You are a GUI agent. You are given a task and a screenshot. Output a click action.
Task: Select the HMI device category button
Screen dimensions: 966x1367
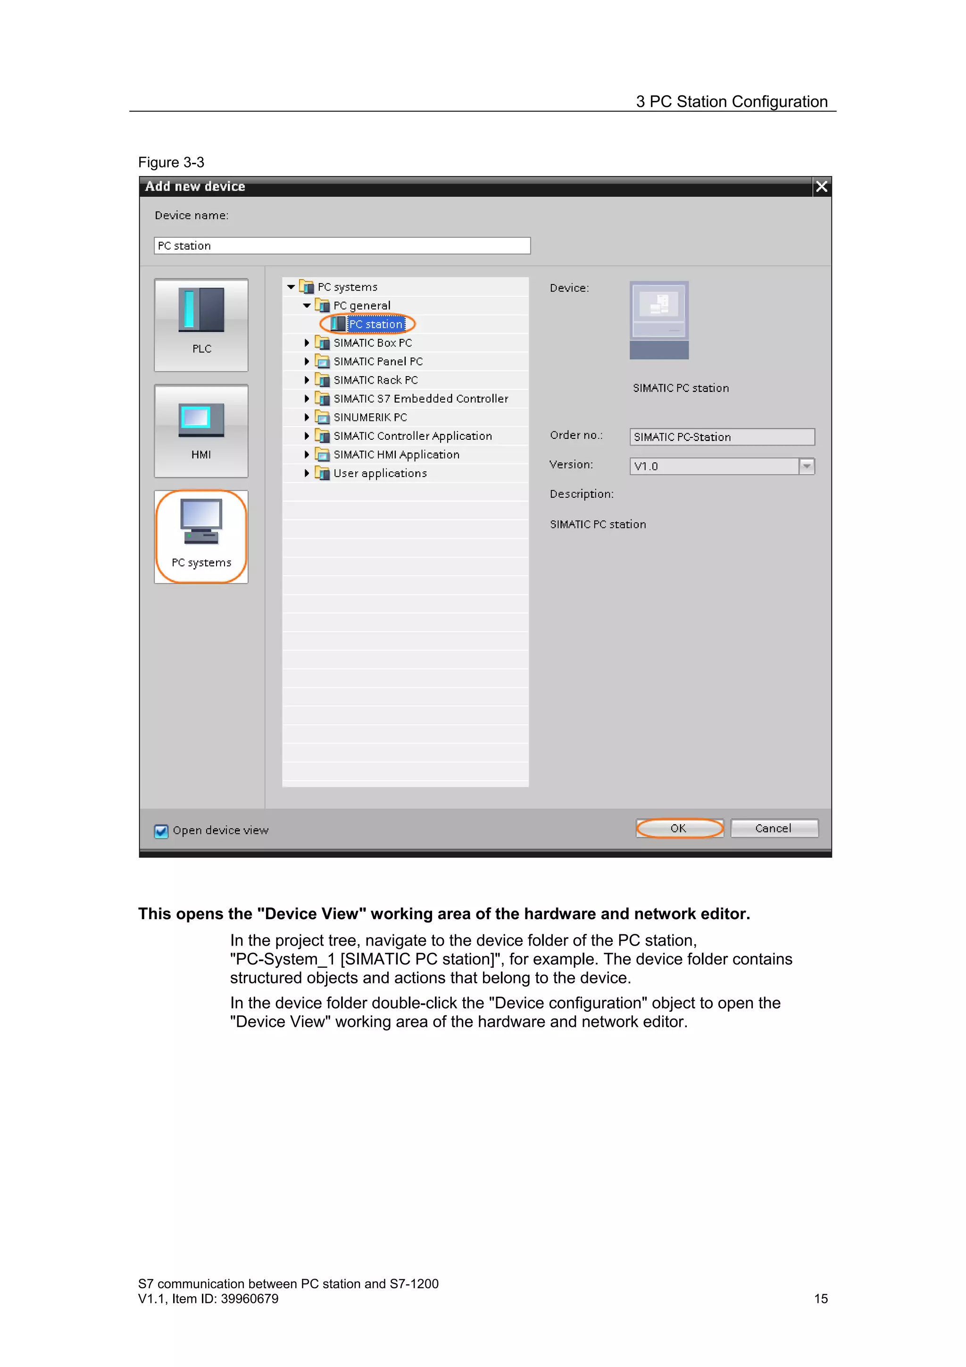tap(201, 431)
